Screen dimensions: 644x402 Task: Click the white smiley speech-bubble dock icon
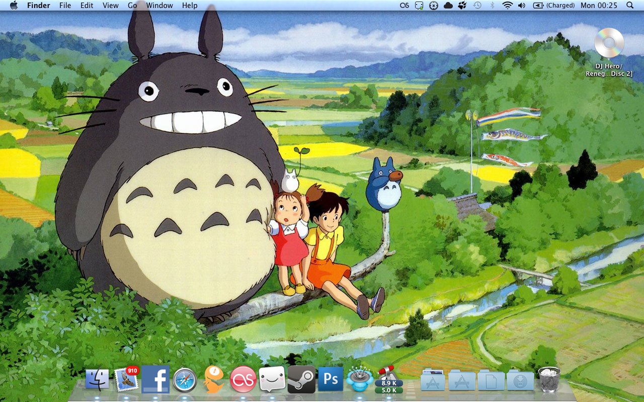[x=272, y=379]
